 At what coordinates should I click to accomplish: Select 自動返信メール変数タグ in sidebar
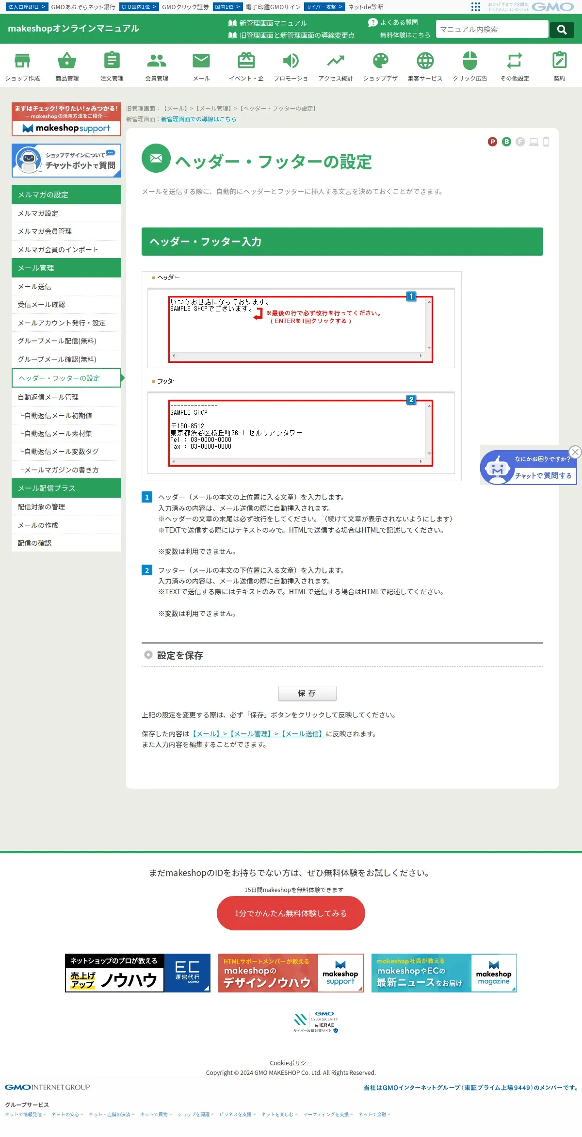coord(66,452)
